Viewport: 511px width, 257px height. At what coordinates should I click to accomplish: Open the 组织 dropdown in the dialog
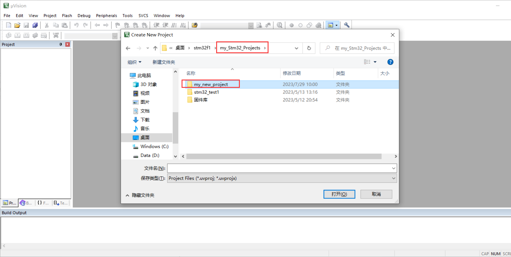(x=135, y=62)
